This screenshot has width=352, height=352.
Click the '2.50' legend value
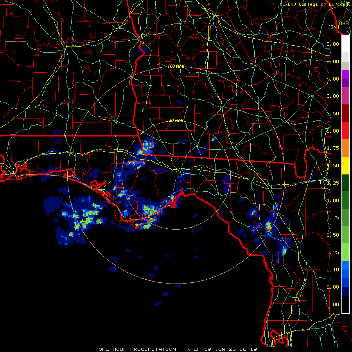click(x=333, y=113)
